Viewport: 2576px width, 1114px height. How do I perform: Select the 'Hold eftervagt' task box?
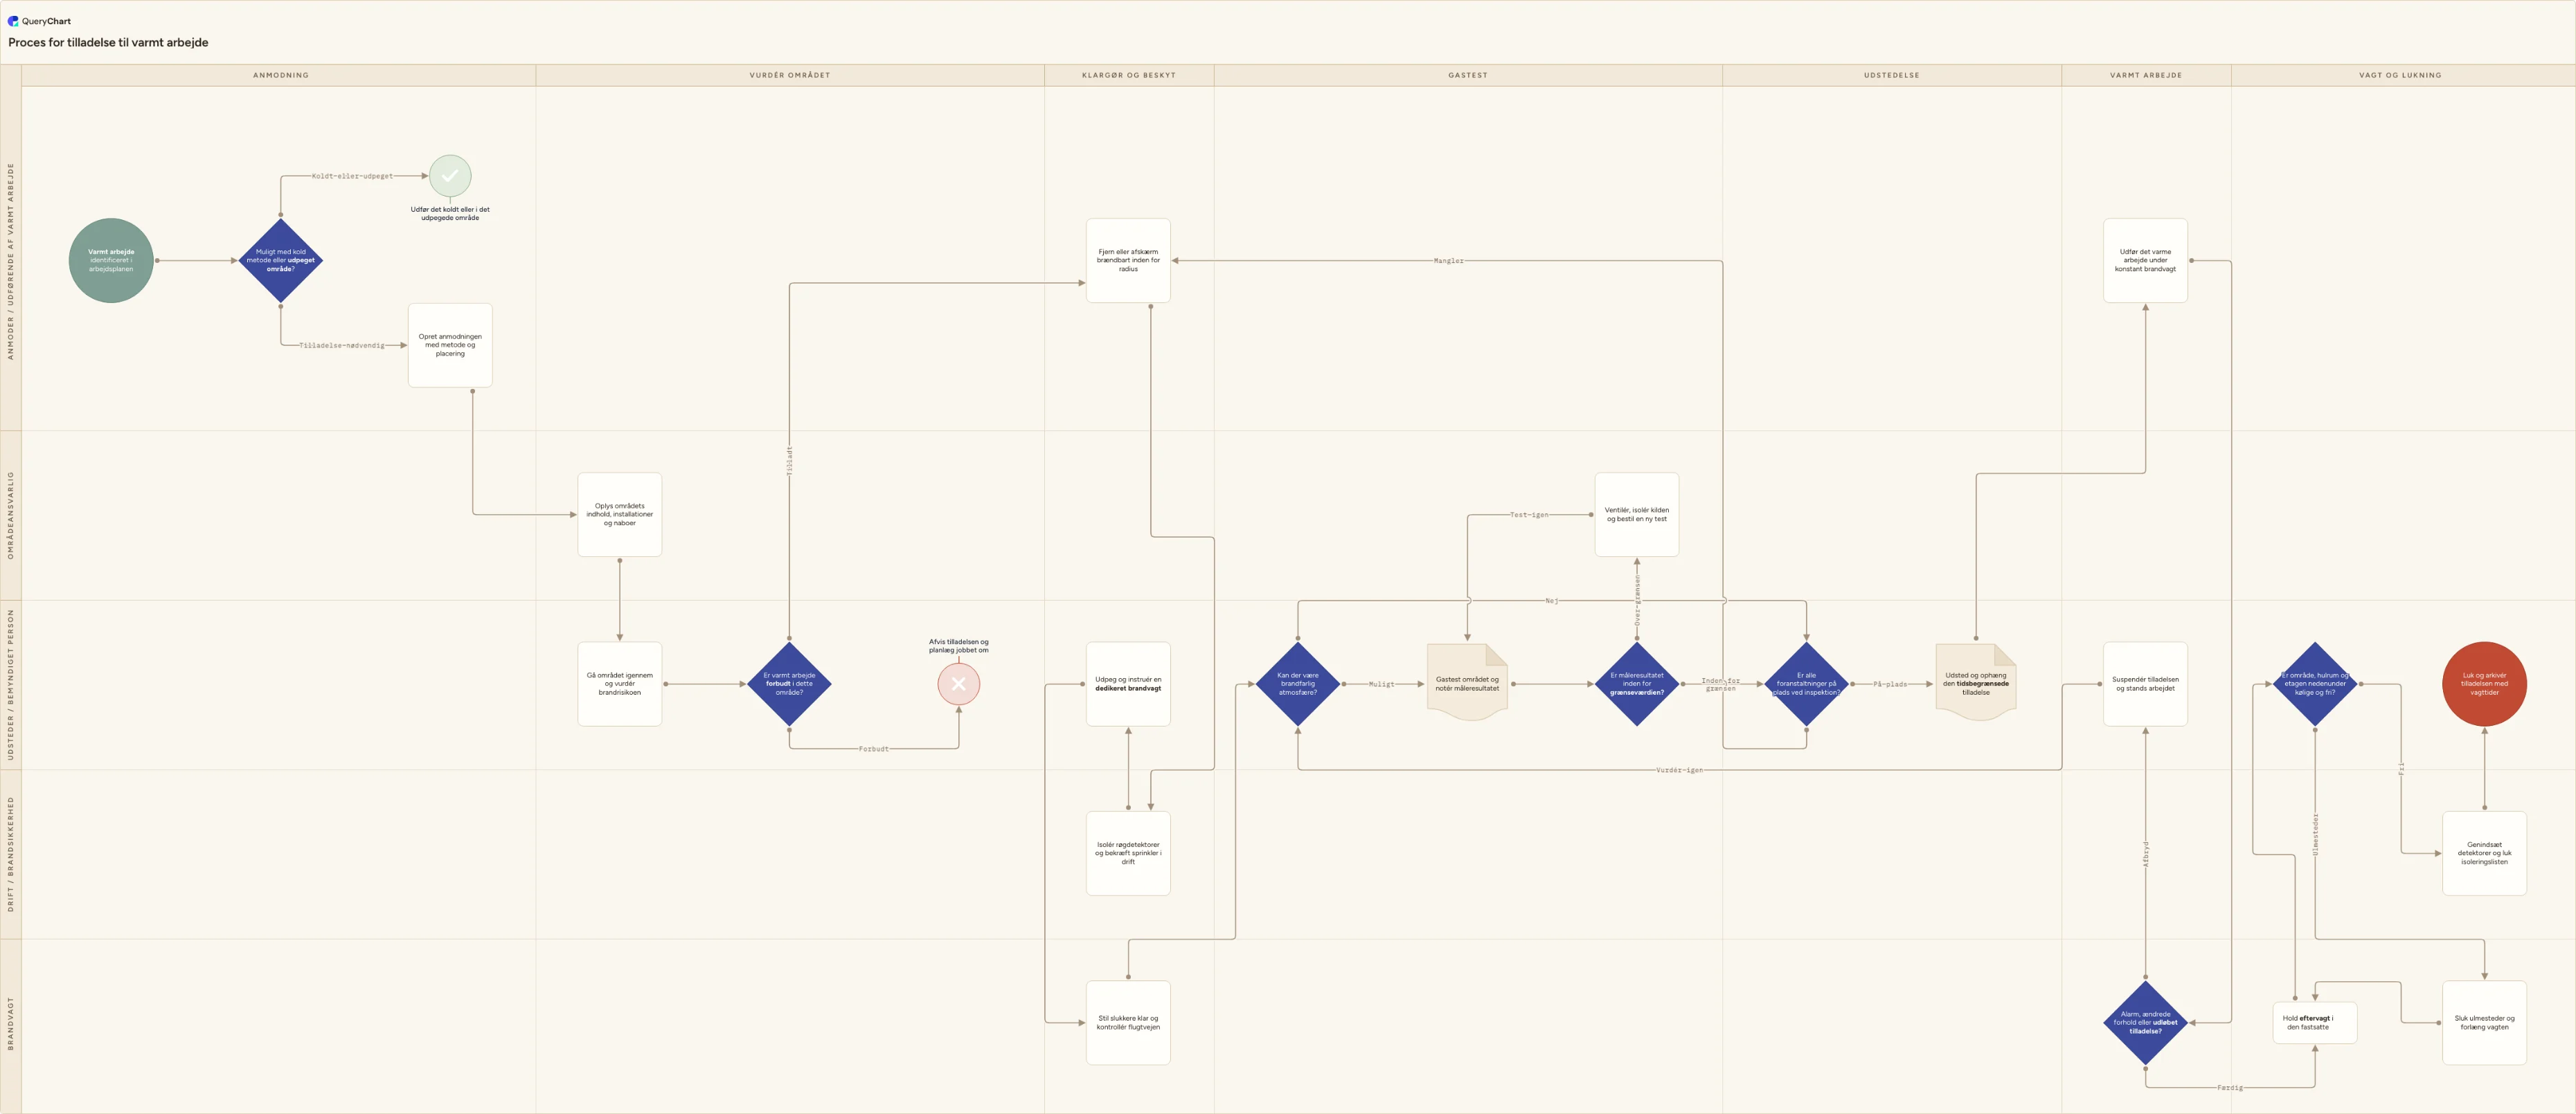click(2315, 1023)
